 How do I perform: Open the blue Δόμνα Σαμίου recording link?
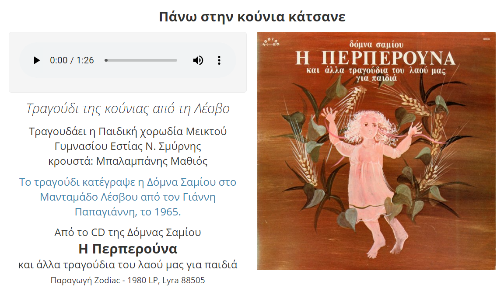click(x=128, y=197)
